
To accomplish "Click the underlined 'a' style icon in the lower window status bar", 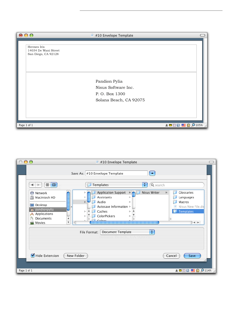I will point(176,270).
